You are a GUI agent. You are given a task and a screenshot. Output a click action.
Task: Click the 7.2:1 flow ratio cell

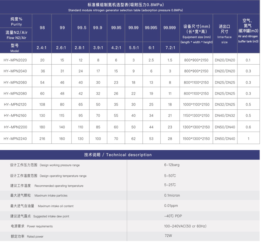170,48
